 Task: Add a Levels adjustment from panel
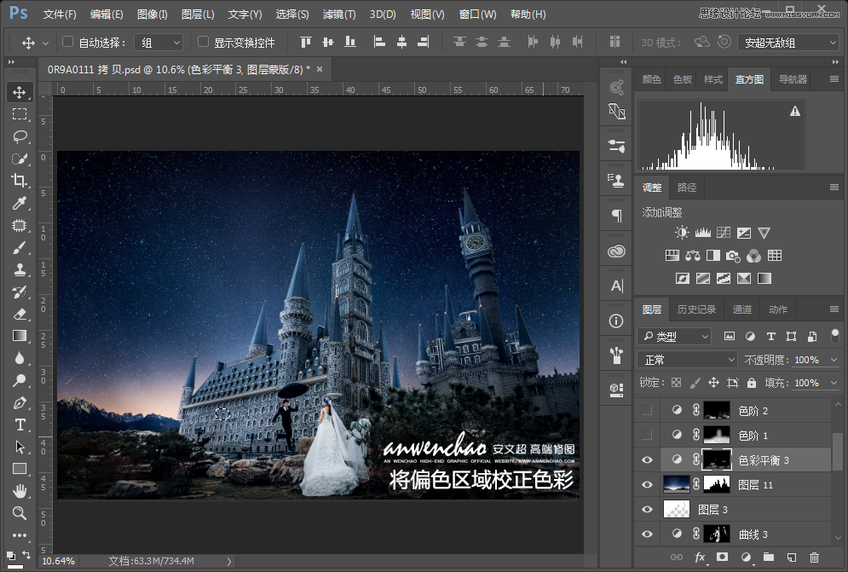click(702, 233)
